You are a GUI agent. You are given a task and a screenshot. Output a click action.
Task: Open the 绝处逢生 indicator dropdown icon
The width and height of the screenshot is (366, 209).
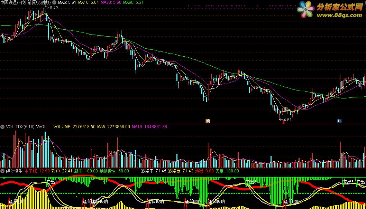[2, 171]
